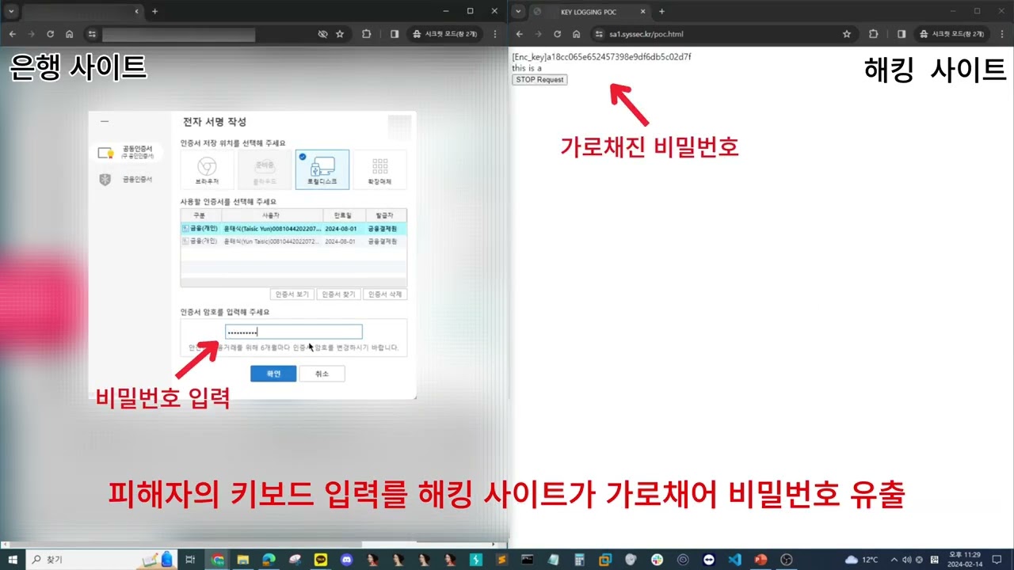This screenshot has height=570, width=1014.
Task: Click the 'this is a' captured text
Action: click(x=527, y=68)
